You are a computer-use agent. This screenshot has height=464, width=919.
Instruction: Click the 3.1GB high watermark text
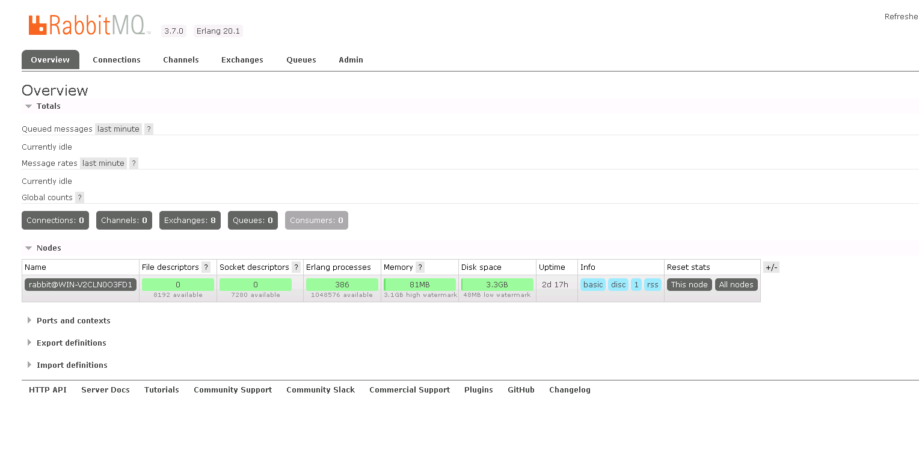coord(420,295)
